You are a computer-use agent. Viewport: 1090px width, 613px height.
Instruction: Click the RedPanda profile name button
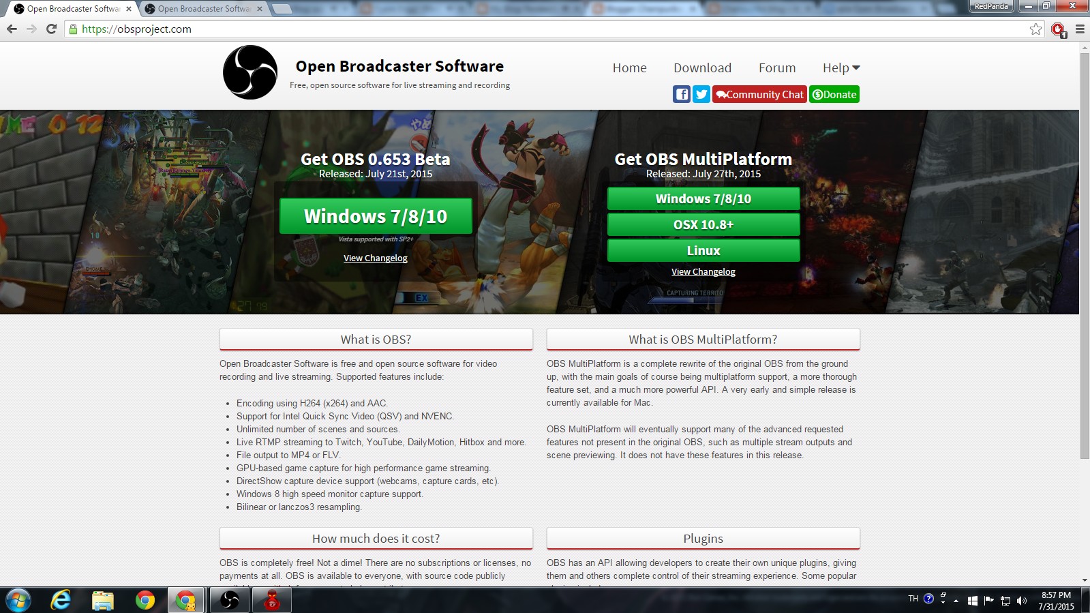(991, 6)
